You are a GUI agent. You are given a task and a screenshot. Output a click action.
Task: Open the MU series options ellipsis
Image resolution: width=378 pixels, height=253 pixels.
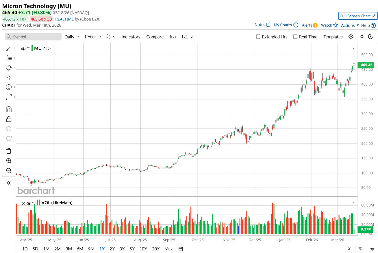[x=29, y=47]
